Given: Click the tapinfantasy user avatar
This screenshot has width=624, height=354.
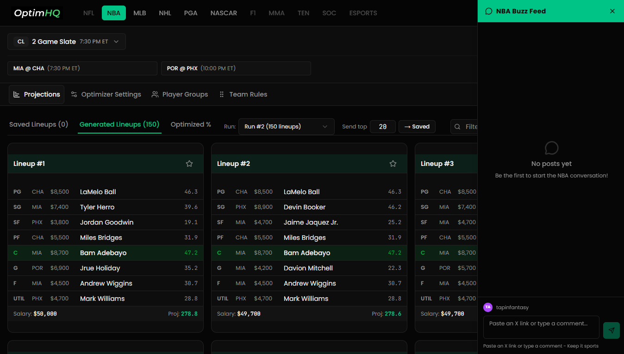Looking at the screenshot, I should click(488, 307).
